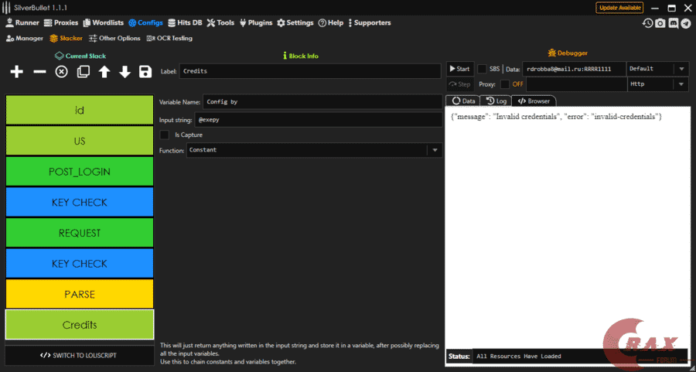This screenshot has width=696, height=372.
Task: Select the id block
Action: (80, 110)
